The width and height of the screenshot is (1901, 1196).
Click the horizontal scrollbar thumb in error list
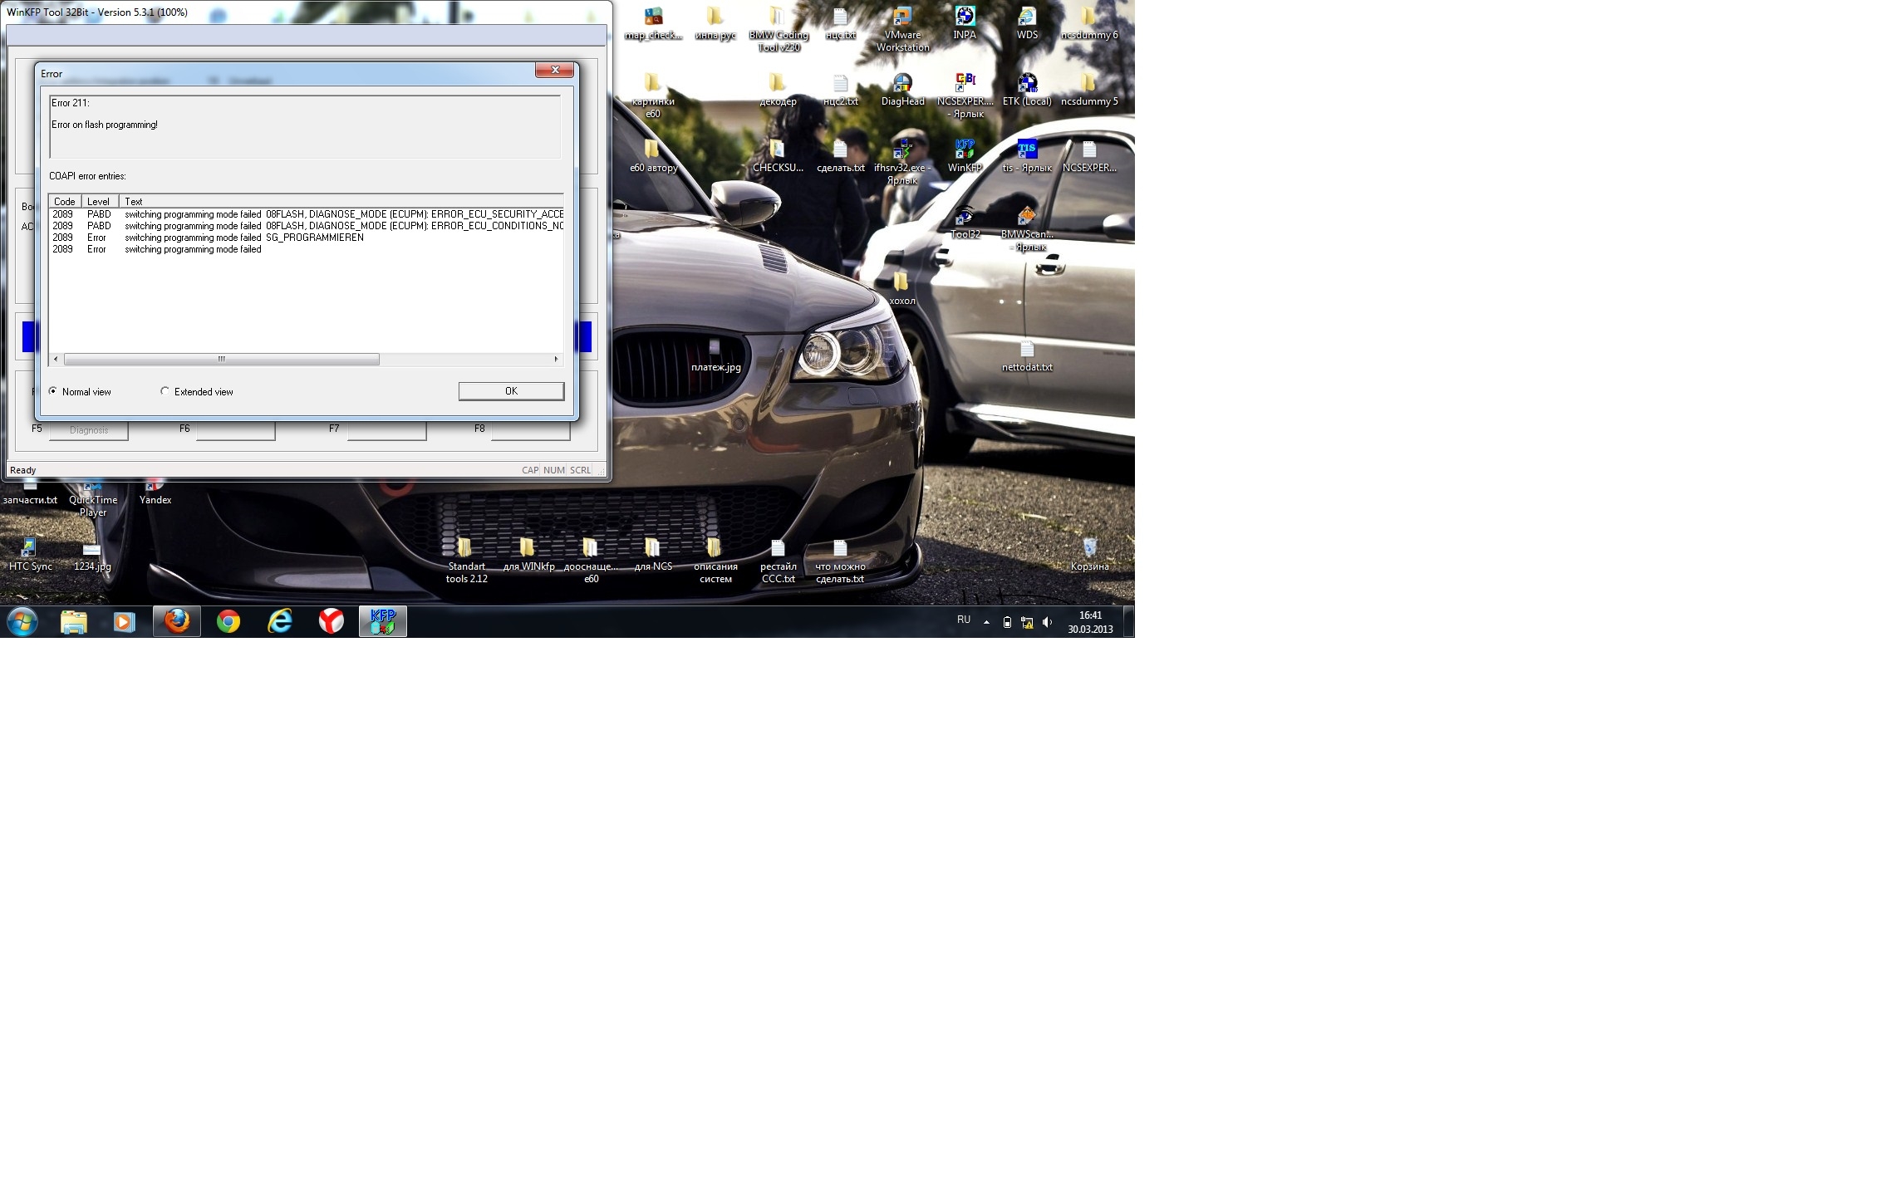click(x=221, y=360)
